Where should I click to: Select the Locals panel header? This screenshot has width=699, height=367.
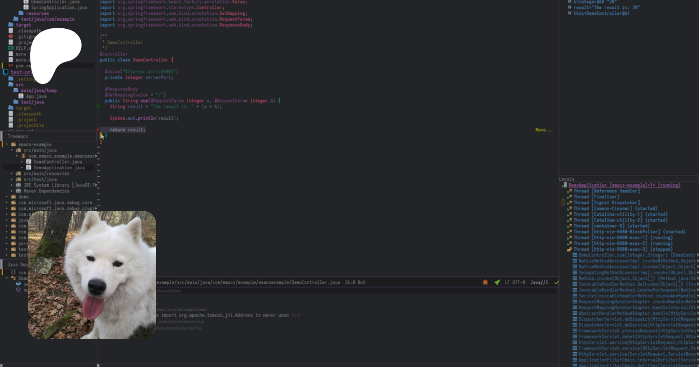pos(567,179)
